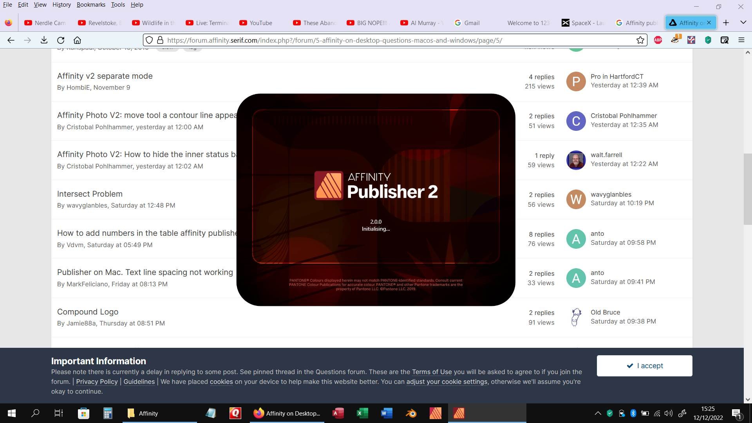The width and height of the screenshot is (752, 423).
Task: Switch to Firefox Affinity on Desktop taskbar button
Action: point(287,413)
